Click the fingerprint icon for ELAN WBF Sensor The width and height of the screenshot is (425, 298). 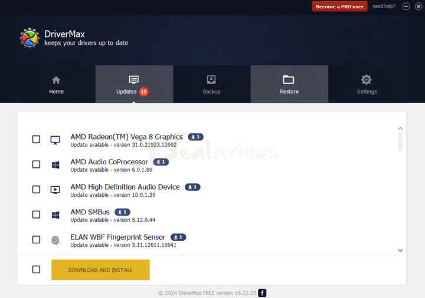[x=55, y=240]
